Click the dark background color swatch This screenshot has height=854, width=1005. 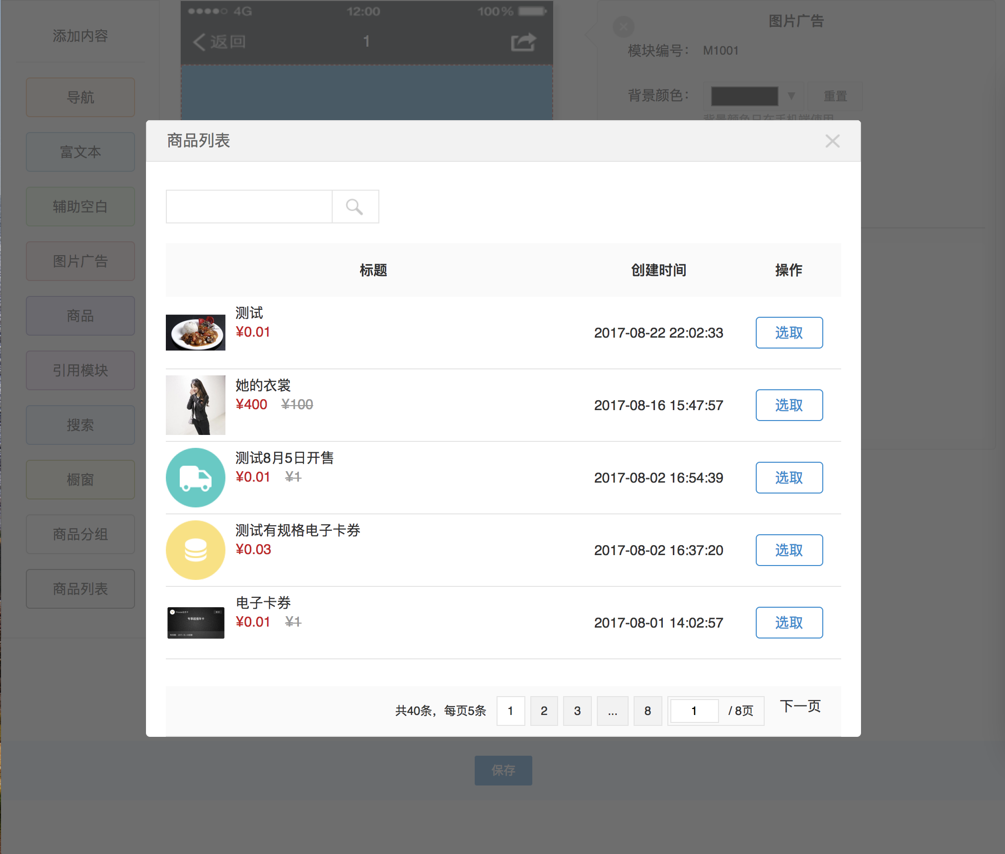(x=744, y=96)
